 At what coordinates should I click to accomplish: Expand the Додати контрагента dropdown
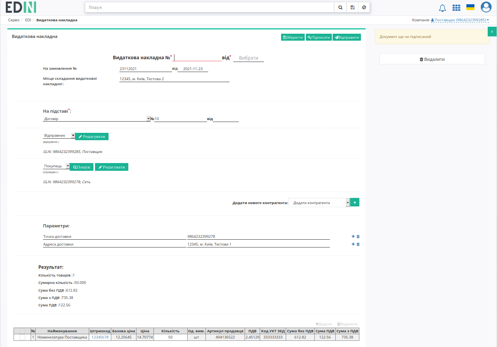[319, 203]
